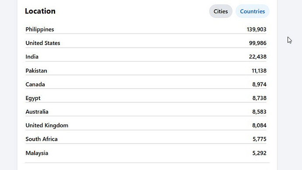Select the Countries tab
302x170 pixels.
click(x=252, y=11)
